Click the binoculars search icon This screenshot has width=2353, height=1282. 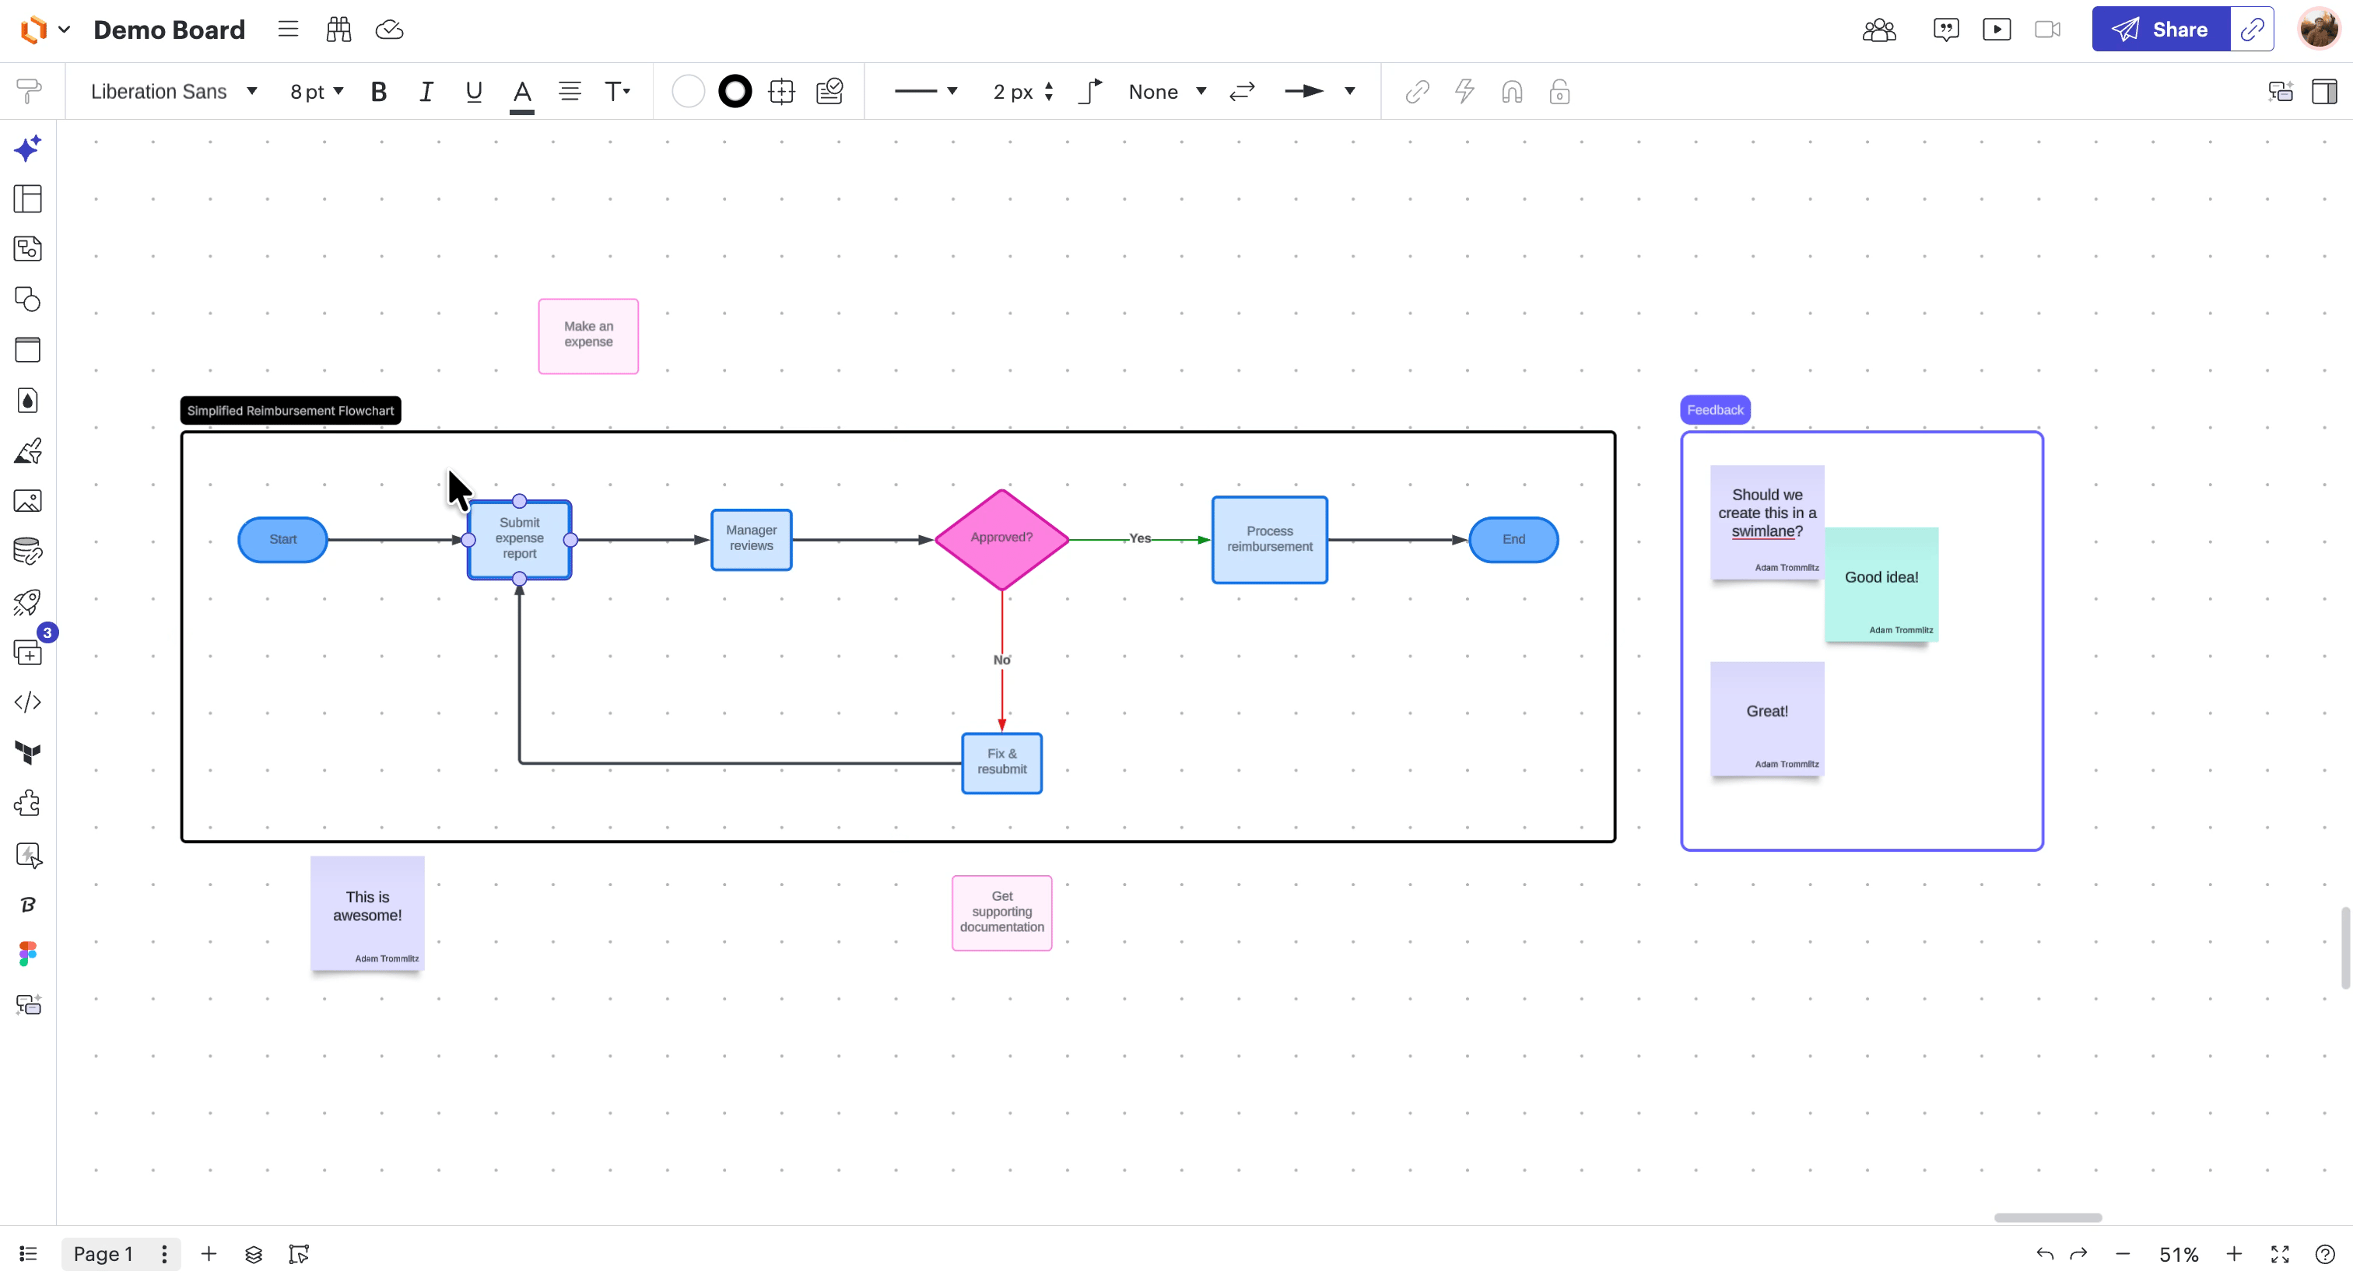pyautogui.click(x=338, y=30)
